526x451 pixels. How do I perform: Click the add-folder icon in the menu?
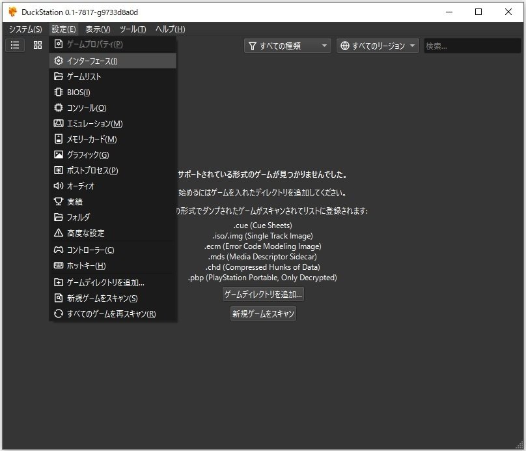59,282
